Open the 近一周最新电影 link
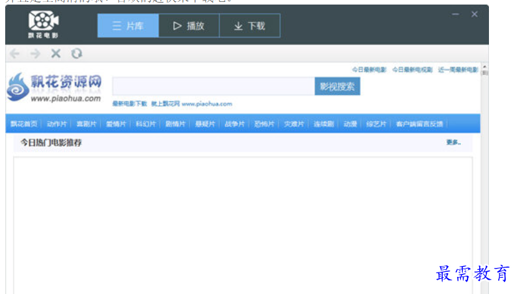 click(x=458, y=70)
